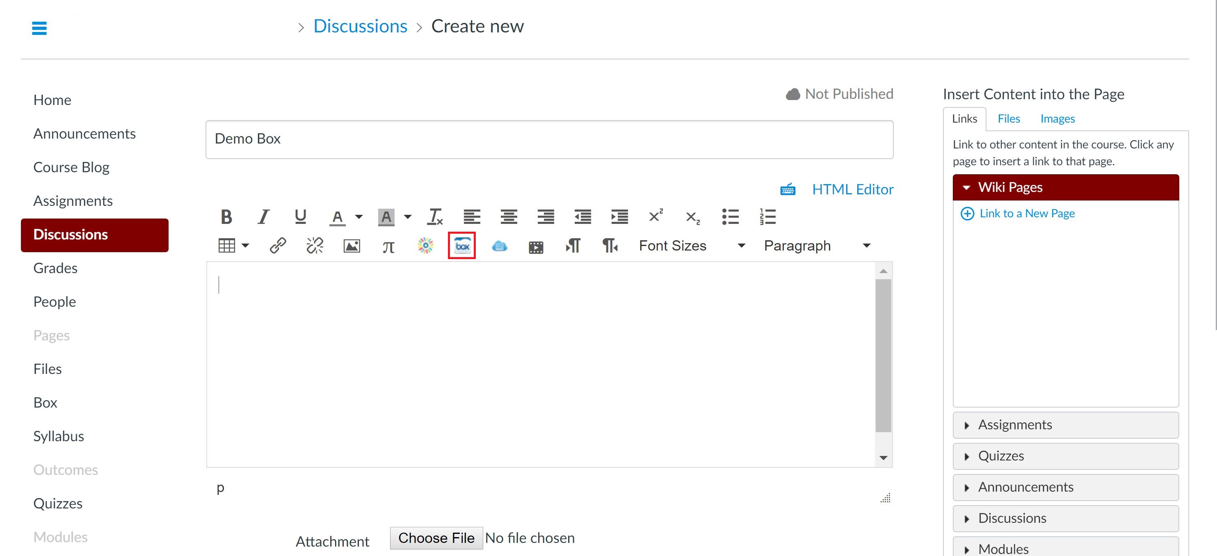
Task: Click the Box toolbar icon
Action: point(461,246)
